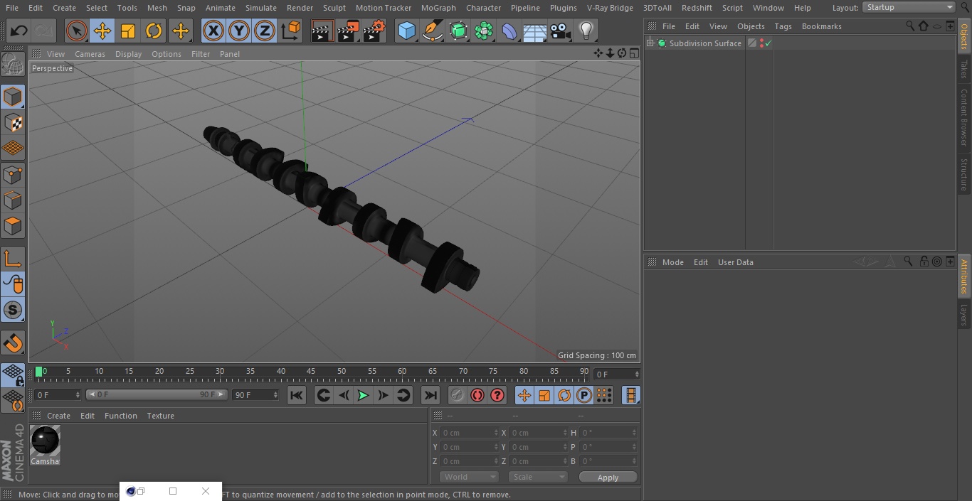Add a Floor environment object
Image resolution: width=972 pixels, height=501 pixels.
click(x=535, y=31)
